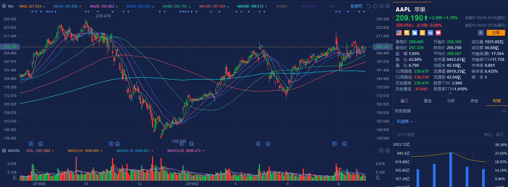Click the AAPL ticker symbol title

tap(403, 9)
